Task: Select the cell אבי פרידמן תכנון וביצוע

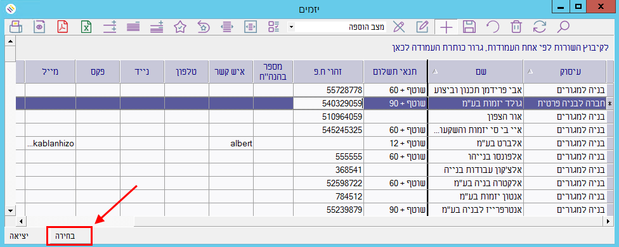Action: click(475, 90)
